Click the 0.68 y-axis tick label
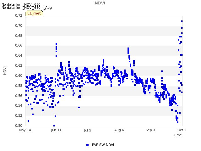The height and width of the screenshot is (151, 201). point(19,36)
